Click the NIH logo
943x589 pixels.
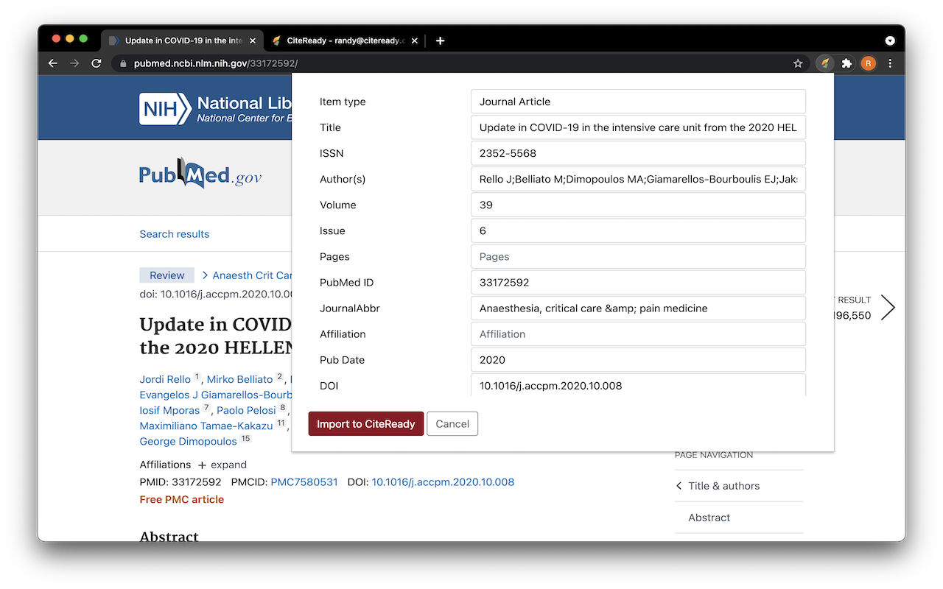[x=165, y=108]
